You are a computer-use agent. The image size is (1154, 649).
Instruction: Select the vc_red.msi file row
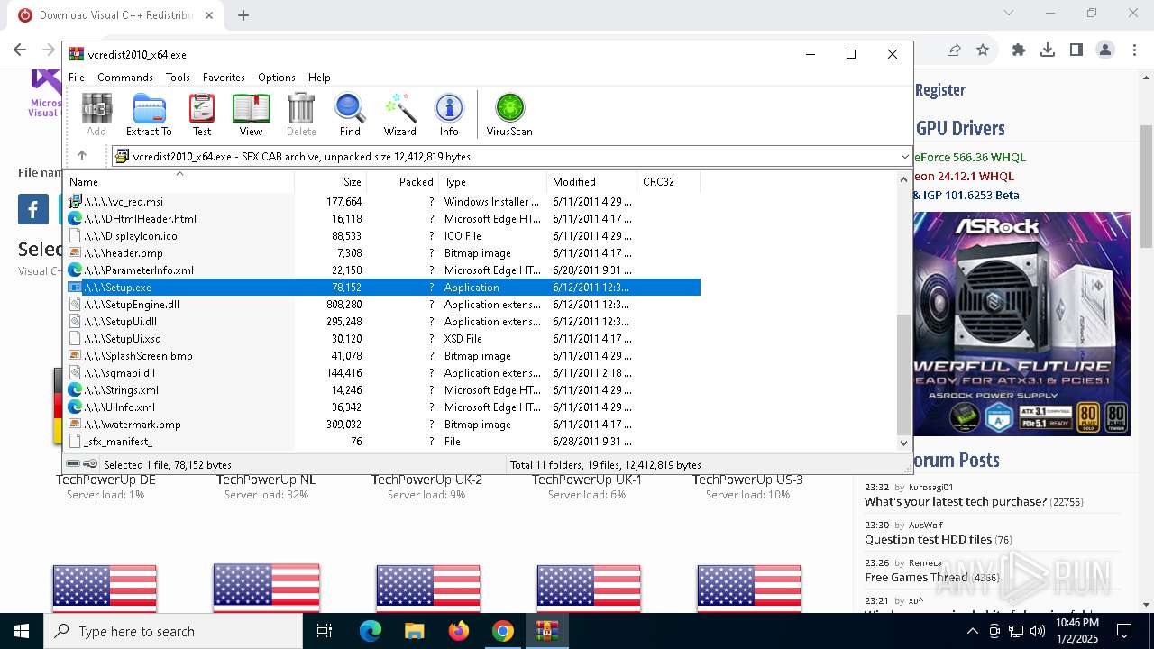[x=383, y=202]
